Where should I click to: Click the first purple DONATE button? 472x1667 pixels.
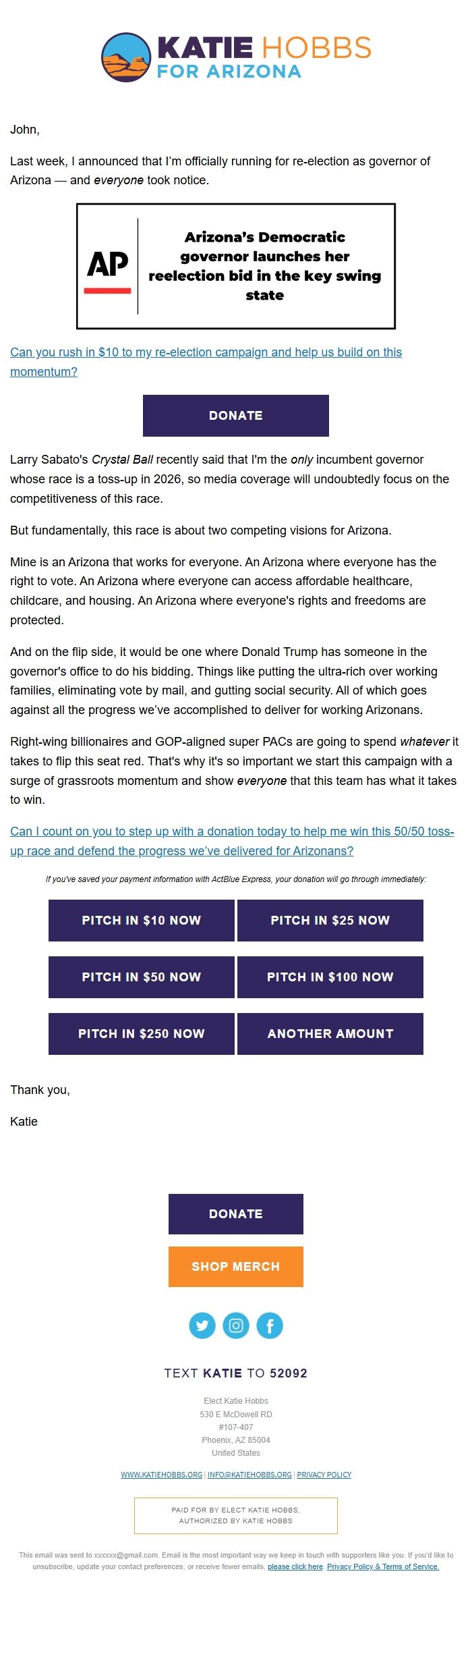[x=236, y=416]
